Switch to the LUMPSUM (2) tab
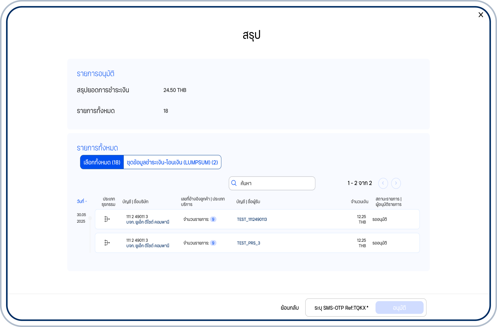 (172, 162)
